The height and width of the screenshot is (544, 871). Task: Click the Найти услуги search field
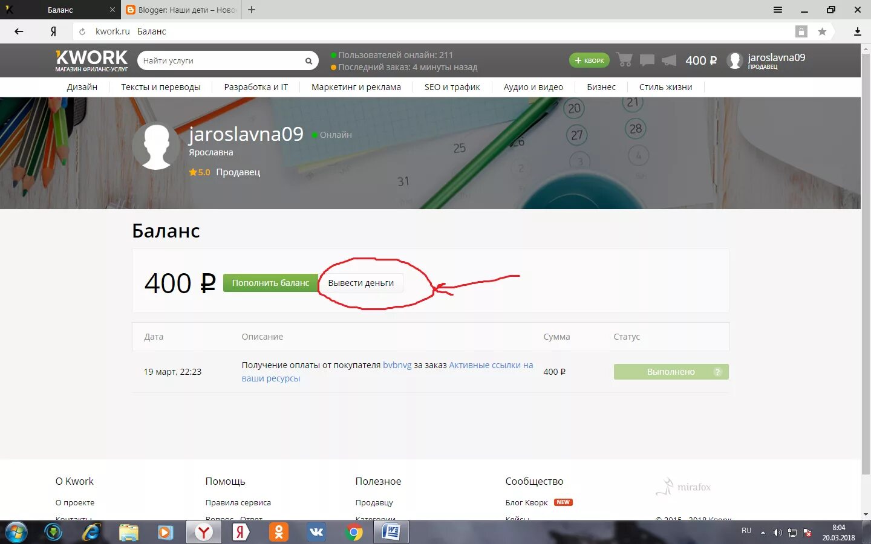(x=221, y=60)
